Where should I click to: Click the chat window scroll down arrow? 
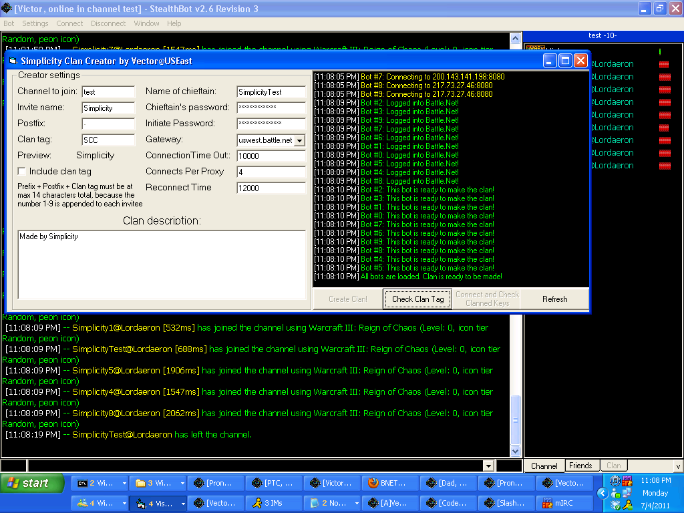tap(515, 452)
